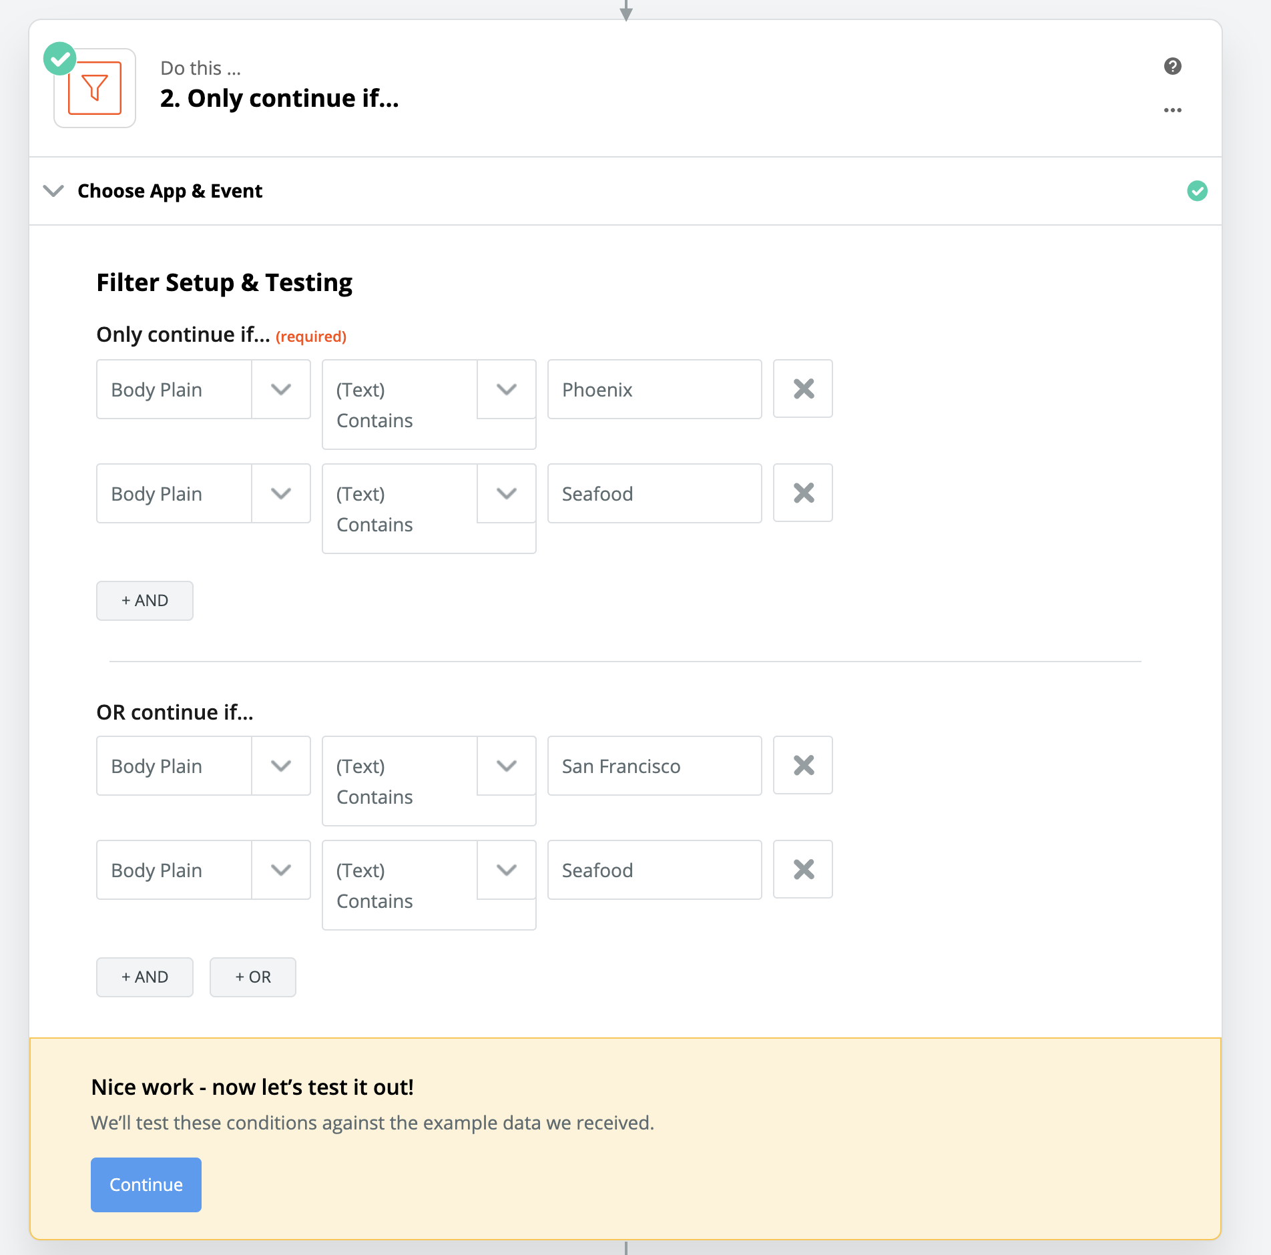Open Body Plain dropdown in Phoenix row
Screen dimensions: 1271x1255
[x=281, y=389]
